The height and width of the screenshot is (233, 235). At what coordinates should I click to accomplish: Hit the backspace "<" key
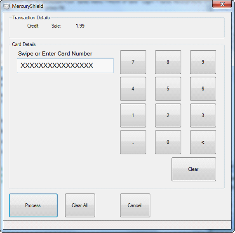point(203,142)
